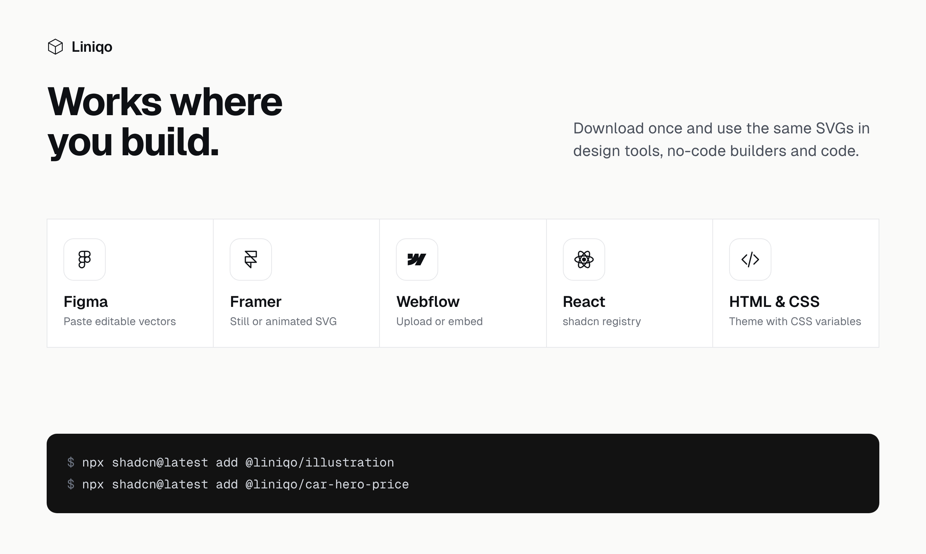This screenshot has width=926, height=554.
Task: Click the 'Works where you build.' heading
Action: (165, 122)
